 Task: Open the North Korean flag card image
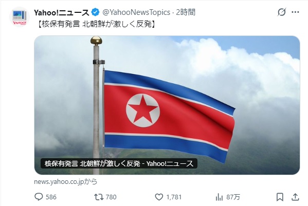(x=167, y=105)
